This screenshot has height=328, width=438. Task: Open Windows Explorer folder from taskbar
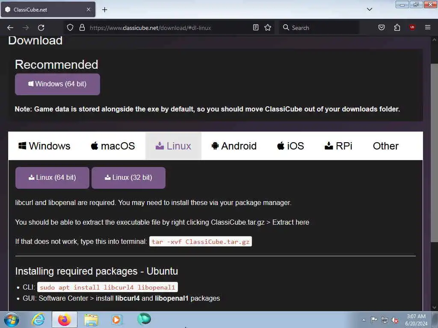[x=91, y=319]
